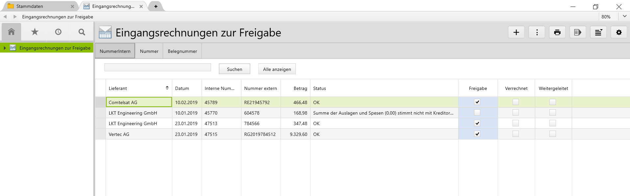Screen dimensions: 630x196
Task: Click external number RE21945792
Action: point(261,102)
